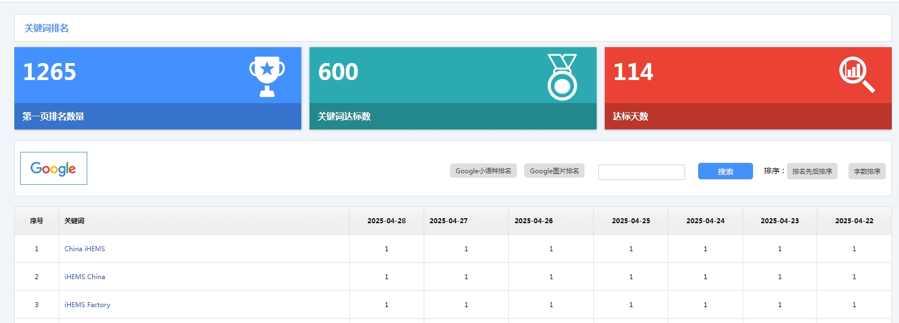Click the 达标天数 label
Image resolution: width=899 pixels, height=323 pixels.
631,116
